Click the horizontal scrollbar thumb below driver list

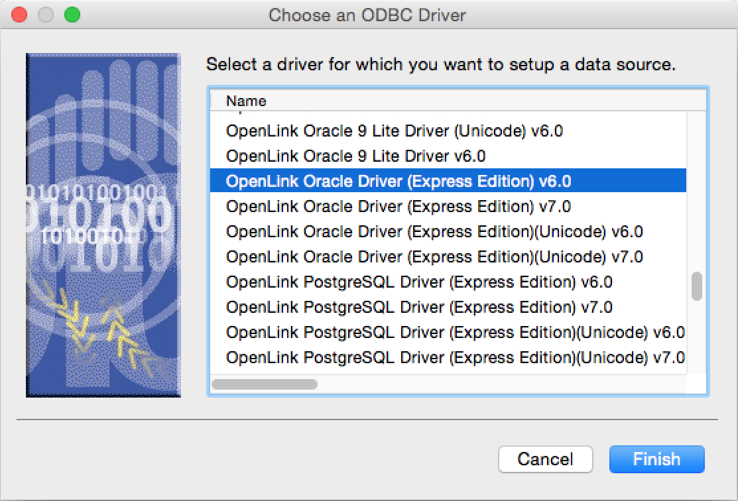click(x=265, y=384)
